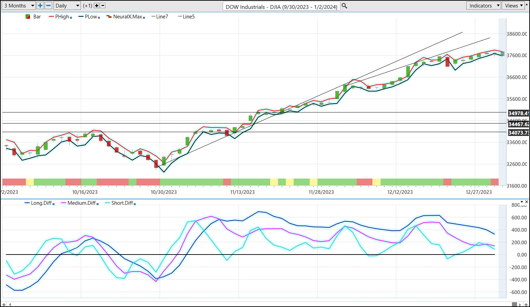Open the lower pane options arrow
The height and width of the screenshot is (307, 530).
pos(522,202)
